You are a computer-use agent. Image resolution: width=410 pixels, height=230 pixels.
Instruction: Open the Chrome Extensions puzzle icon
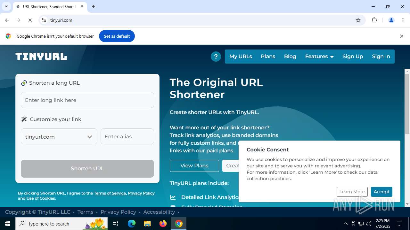click(x=374, y=20)
